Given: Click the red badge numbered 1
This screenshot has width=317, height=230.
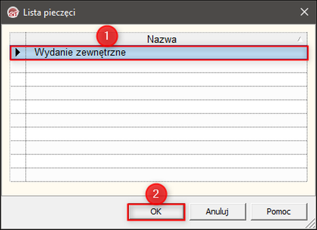Looking at the screenshot, I should coord(107,36).
